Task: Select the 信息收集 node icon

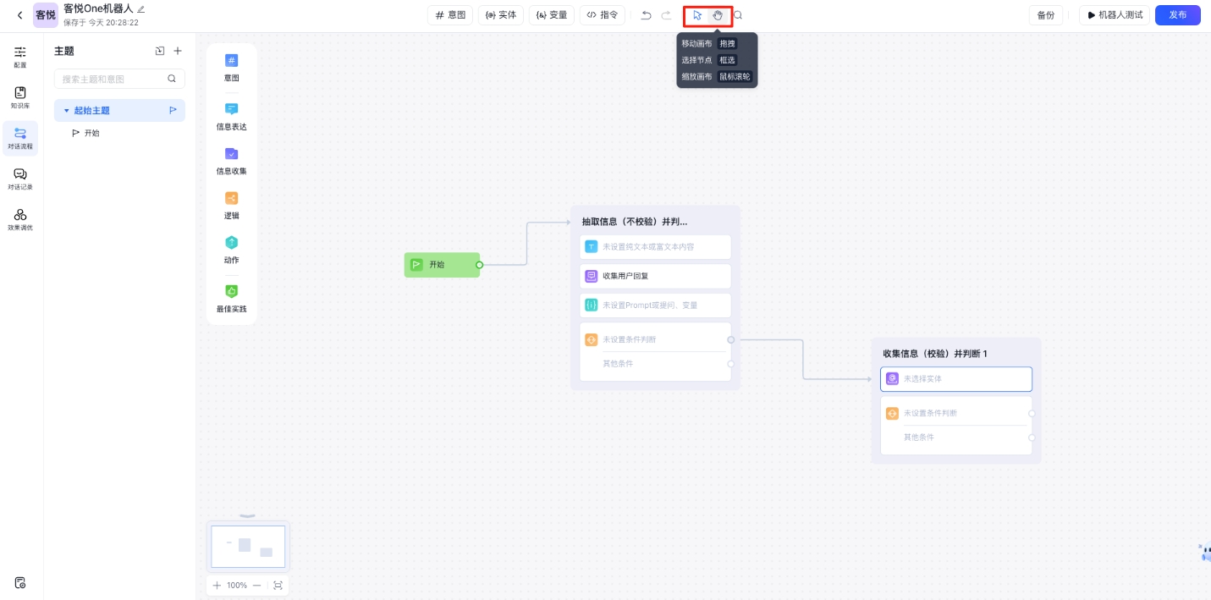Action: pyautogui.click(x=231, y=154)
